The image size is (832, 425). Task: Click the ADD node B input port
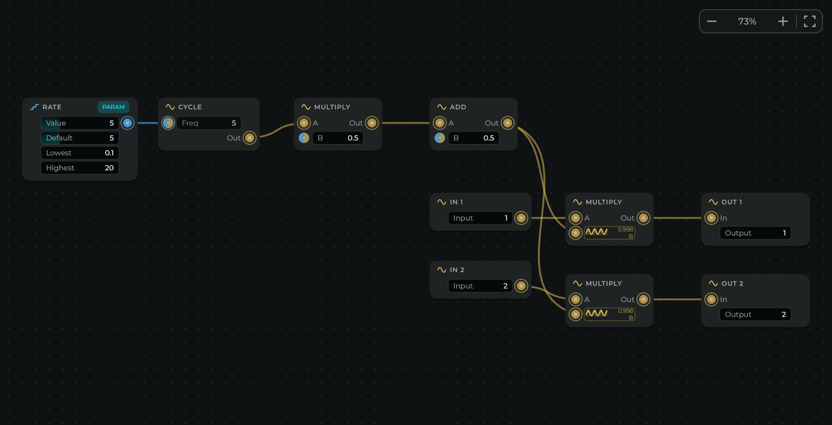coord(440,138)
